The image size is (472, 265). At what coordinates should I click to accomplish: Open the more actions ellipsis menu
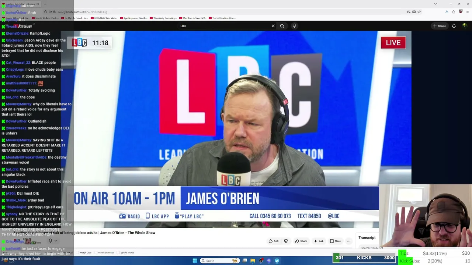click(348, 241)
